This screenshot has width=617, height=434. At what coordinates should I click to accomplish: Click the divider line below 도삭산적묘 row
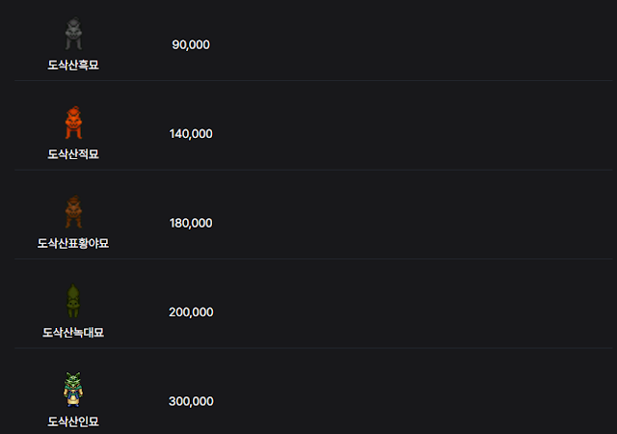click(313, 170)
